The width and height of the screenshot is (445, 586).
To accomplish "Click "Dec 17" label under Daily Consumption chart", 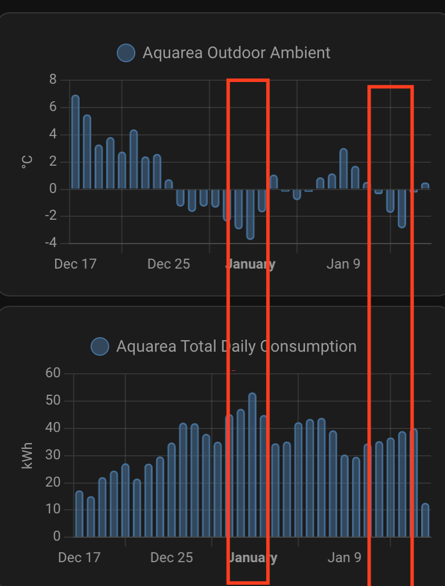I will pos(79,558).
